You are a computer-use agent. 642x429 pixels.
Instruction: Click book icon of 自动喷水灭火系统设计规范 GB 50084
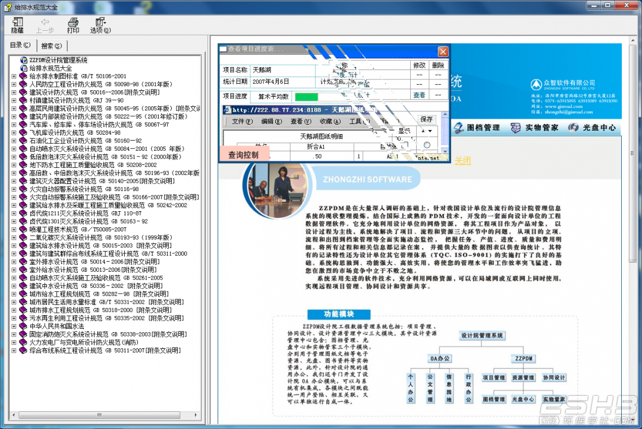(23, 149)
